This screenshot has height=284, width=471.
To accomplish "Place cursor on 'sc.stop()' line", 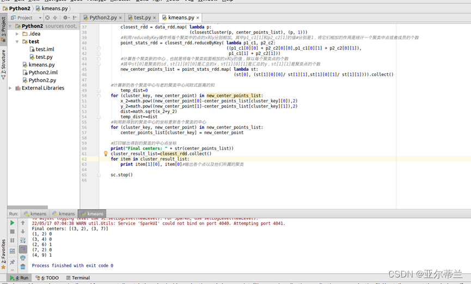I will point(121,175).
